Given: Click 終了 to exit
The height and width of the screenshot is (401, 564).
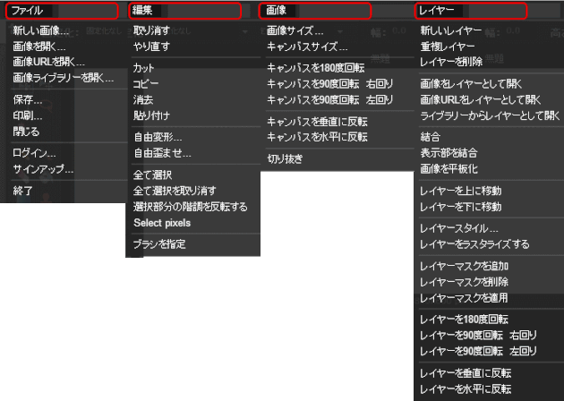Looking at the screenshot, I should coord(22,191).
